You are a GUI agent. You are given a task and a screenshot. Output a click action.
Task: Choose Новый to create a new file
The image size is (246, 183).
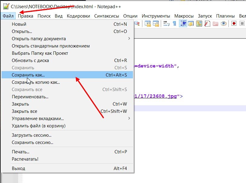(x=67, y=24)
